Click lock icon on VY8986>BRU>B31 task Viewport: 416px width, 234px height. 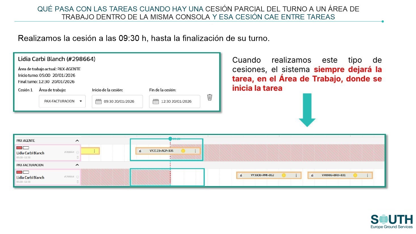click(312, 175)
